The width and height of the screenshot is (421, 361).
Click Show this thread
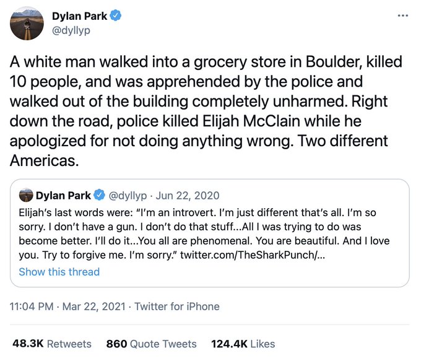(59, 272)
